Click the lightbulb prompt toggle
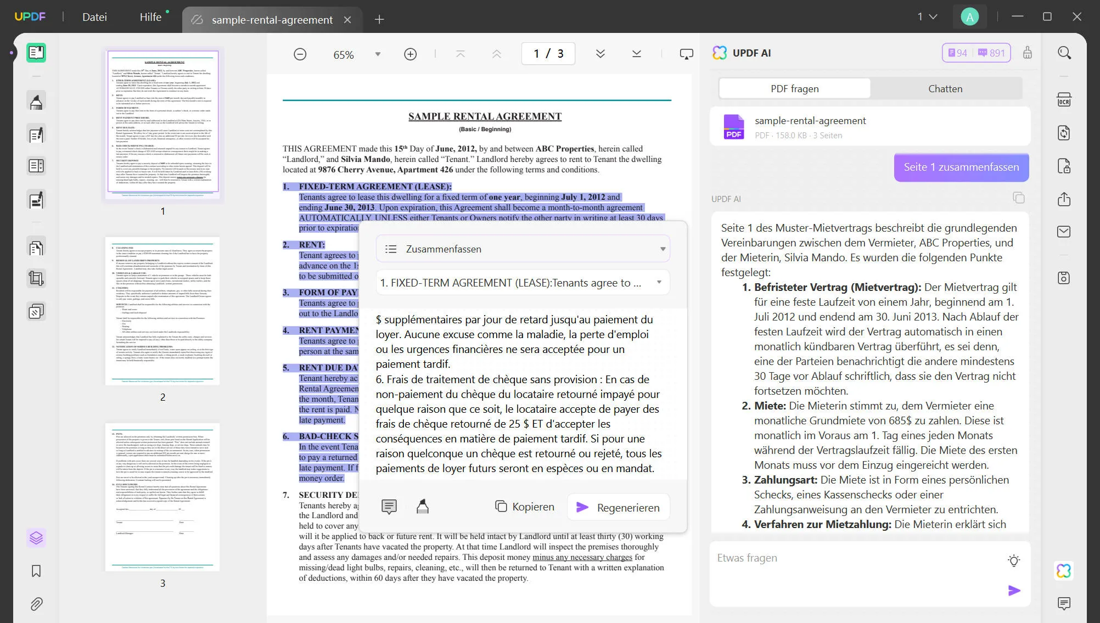 click(1013, 560)
